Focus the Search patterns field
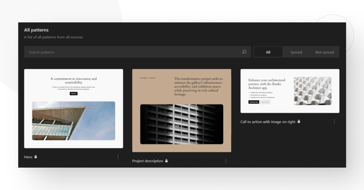Viewport: 364px width, 190px height. tap(138, 52)
